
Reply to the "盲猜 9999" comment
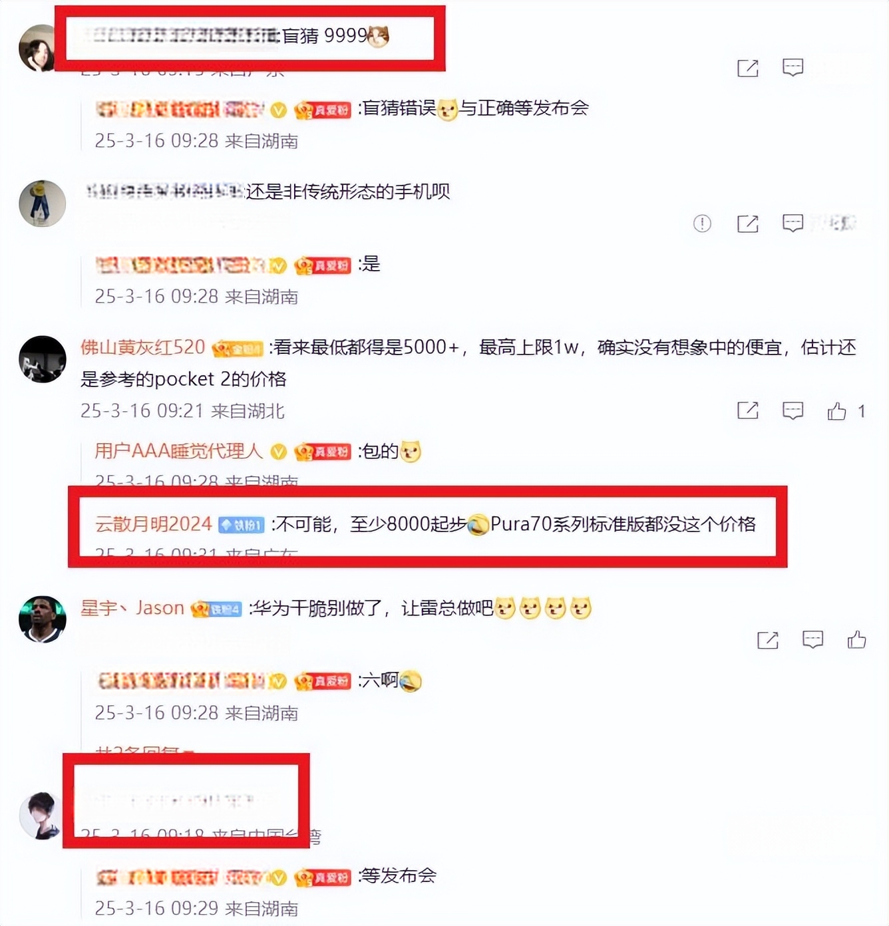tap(793, 68)
